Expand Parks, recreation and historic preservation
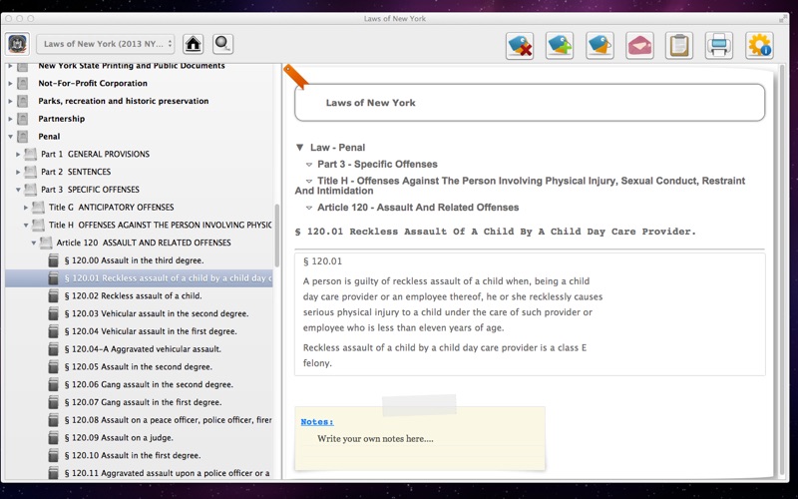The image size is (798, 499). [x=10, y=101]
